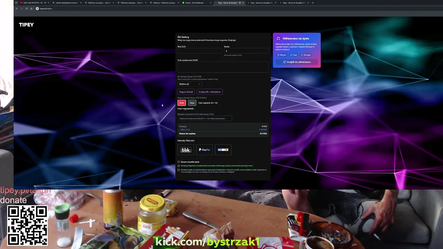Viewport: 443px width, 249px height.
Task: Pay with Blik
Action: [186, 150]
